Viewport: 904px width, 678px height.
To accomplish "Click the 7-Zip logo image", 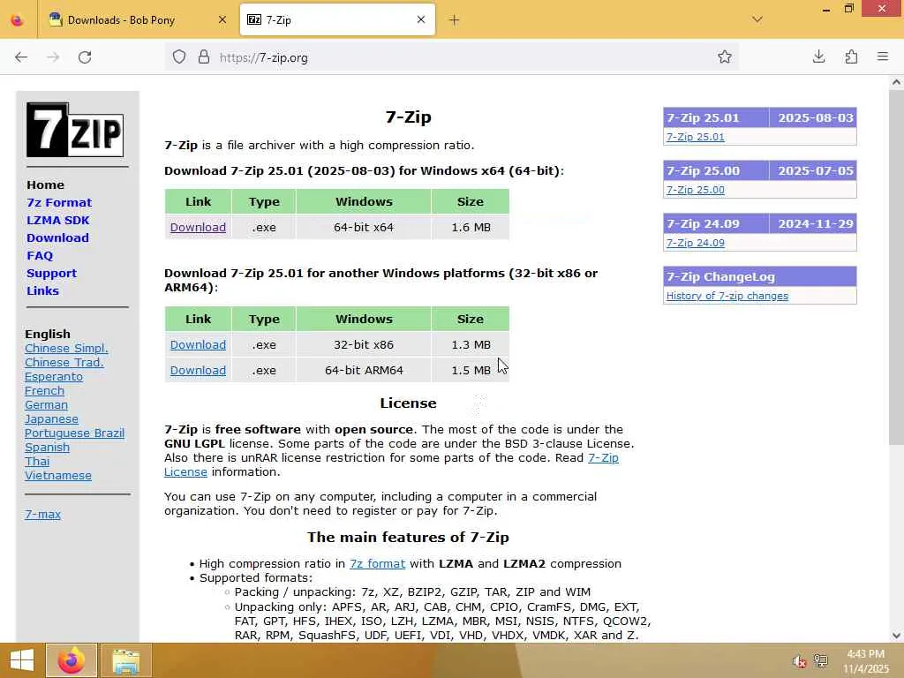I will point(75,130).
